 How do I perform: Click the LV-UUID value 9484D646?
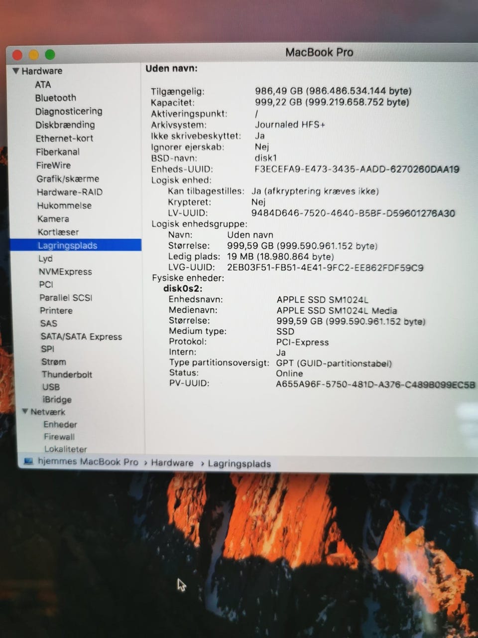pyautogui.click(x=353, y=213)
